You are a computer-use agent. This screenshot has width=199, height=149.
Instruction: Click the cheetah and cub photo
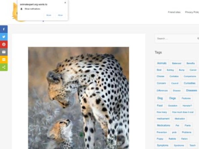click(x=78, y=98)
